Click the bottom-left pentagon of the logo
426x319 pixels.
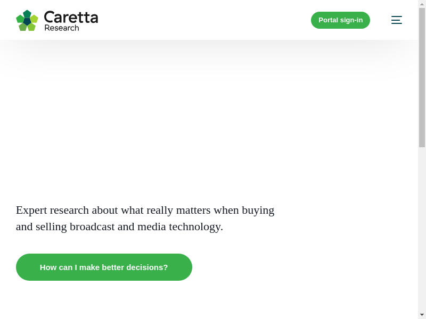pos(23,27)
